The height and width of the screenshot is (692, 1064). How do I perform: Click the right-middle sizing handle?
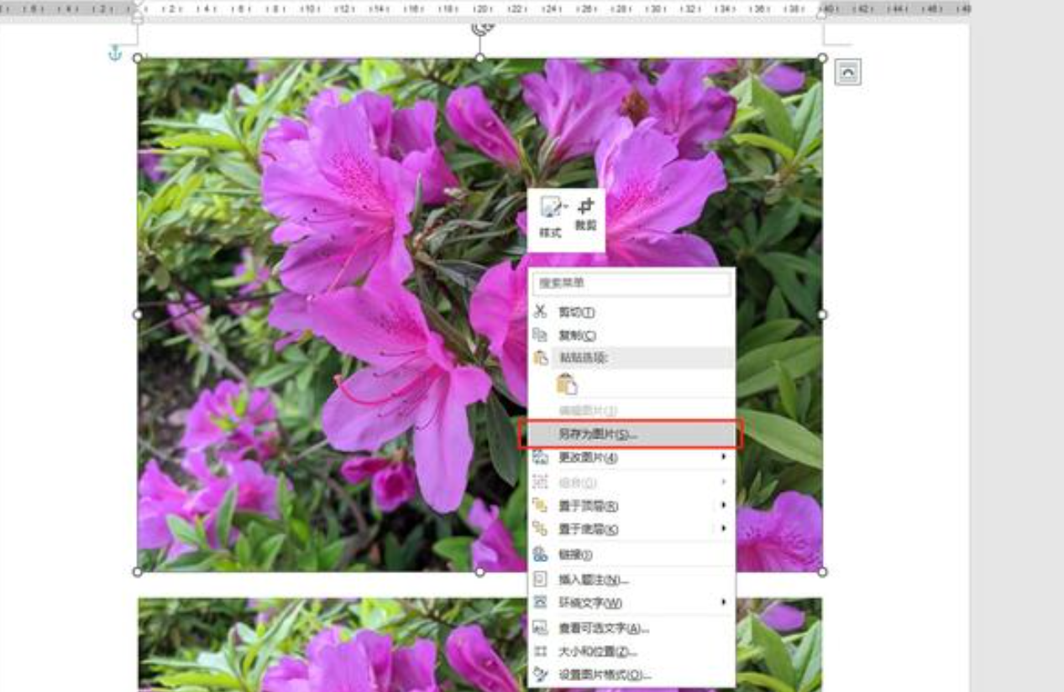tap(822, 315)
